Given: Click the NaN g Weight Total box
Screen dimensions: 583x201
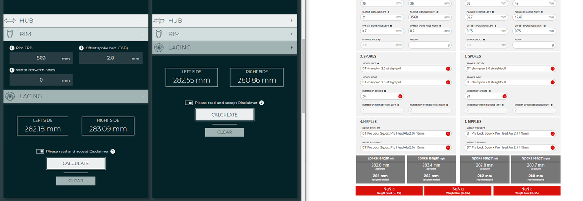Looking at the screenshot, I should [527, 191].
